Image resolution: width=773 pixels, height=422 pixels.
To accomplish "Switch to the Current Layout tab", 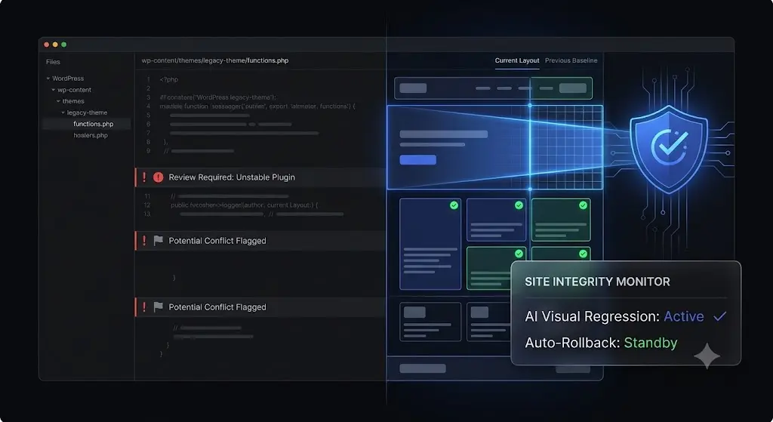I will (x=517, y=60).
